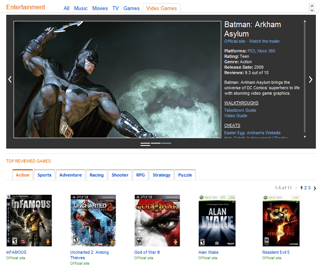Viewport: 319px width, 265px height.
Task: Go to next carousel slide arrow
Action: 310,80
